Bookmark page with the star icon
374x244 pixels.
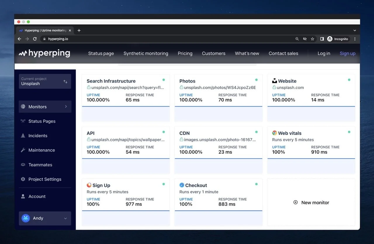pos(312,39)
